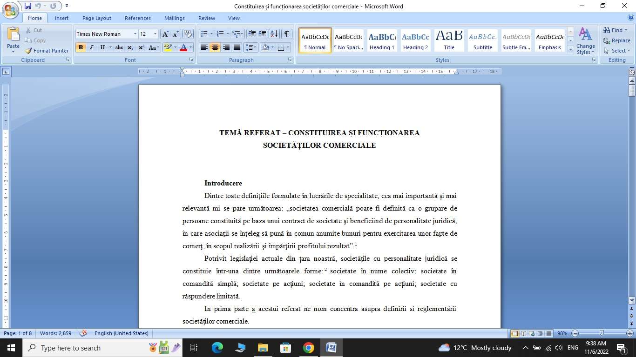
Task: Click the Replace button in Editing
Action: (616, 40)
